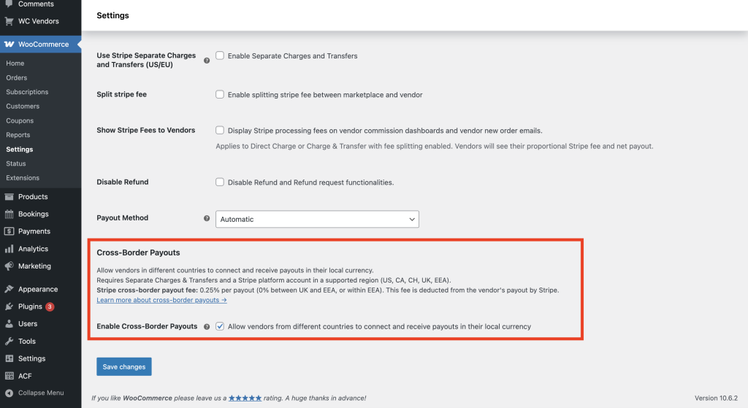Check Disable Refund and Refund request checkbox

point(220,182)
